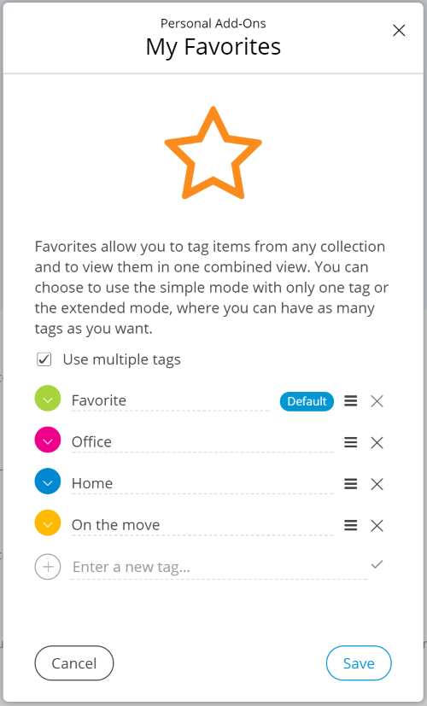Image resolution: width=427 pixels, height=706 pixels.
Task: Remove the Favorite tag
Action: click(377, 401)
